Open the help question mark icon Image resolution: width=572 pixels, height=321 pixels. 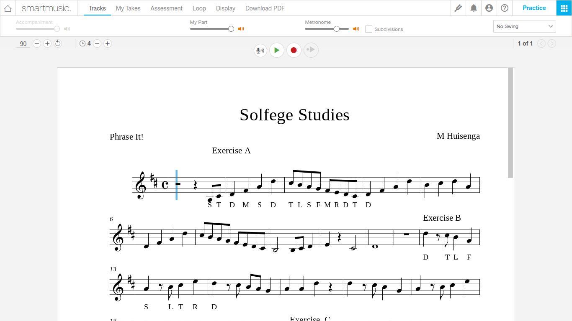tap(505, 8)
